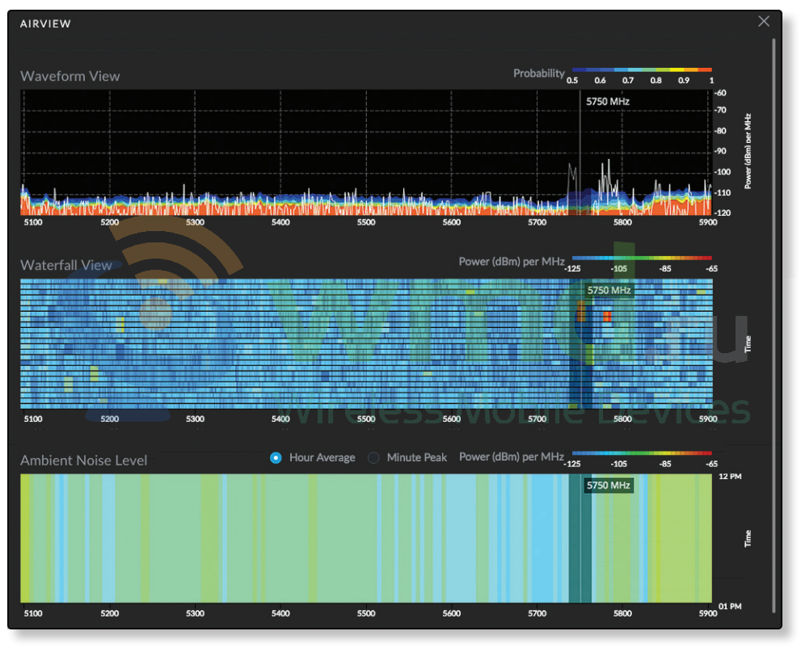Click the 5400 frequency label under Waveform View
Image resolution: width=801 pixels, height=648 pixels.
tap(280, 222)
